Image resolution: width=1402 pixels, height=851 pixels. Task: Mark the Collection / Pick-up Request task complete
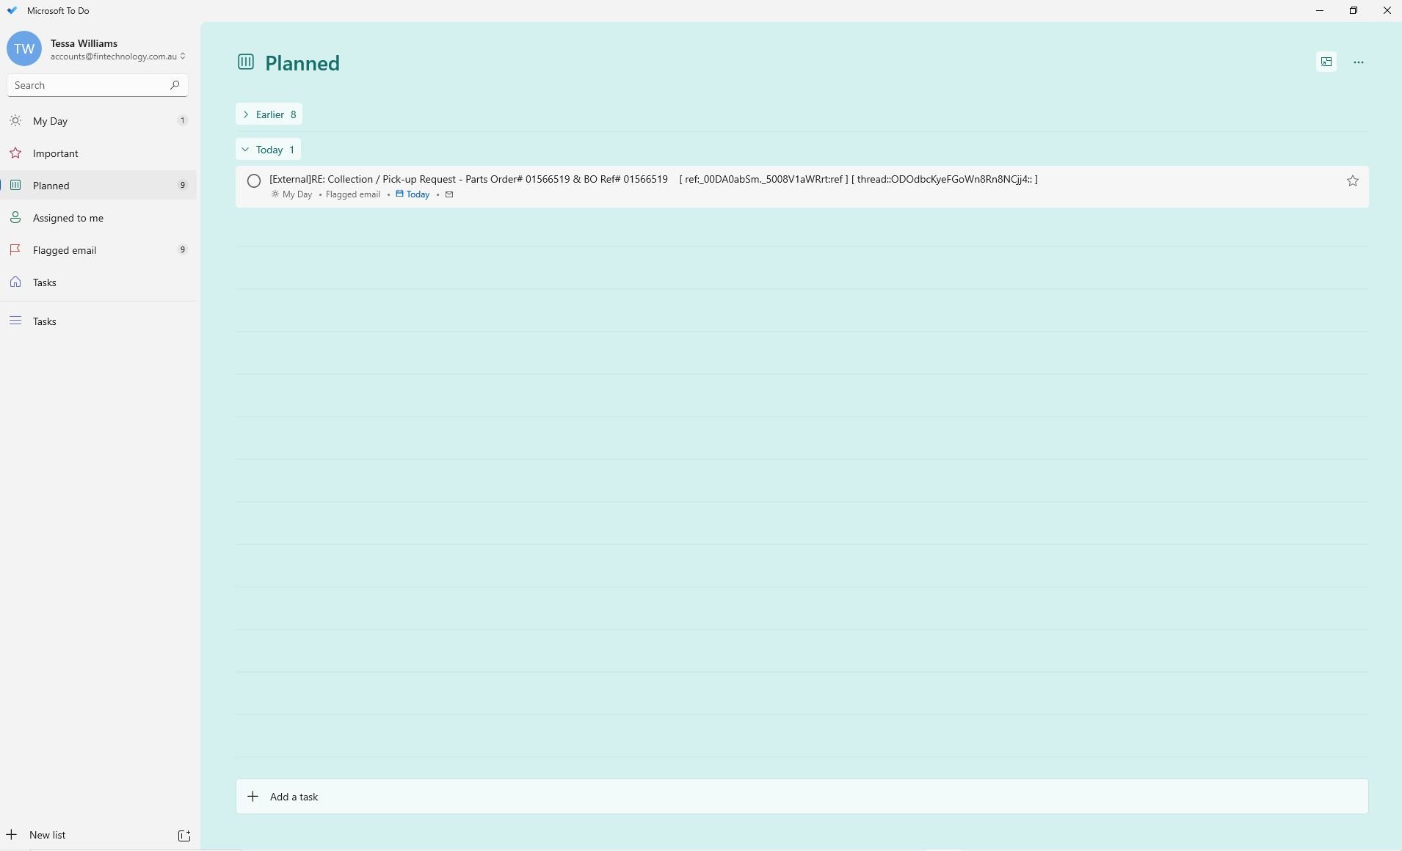coord(254,181)
